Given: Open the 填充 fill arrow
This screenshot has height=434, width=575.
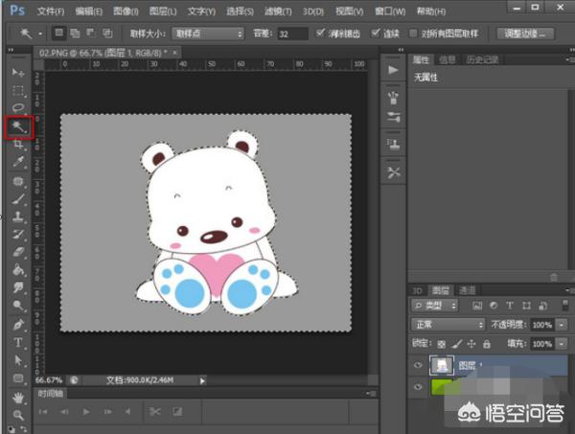Looking at the screenshot, I should coord(562,344).
